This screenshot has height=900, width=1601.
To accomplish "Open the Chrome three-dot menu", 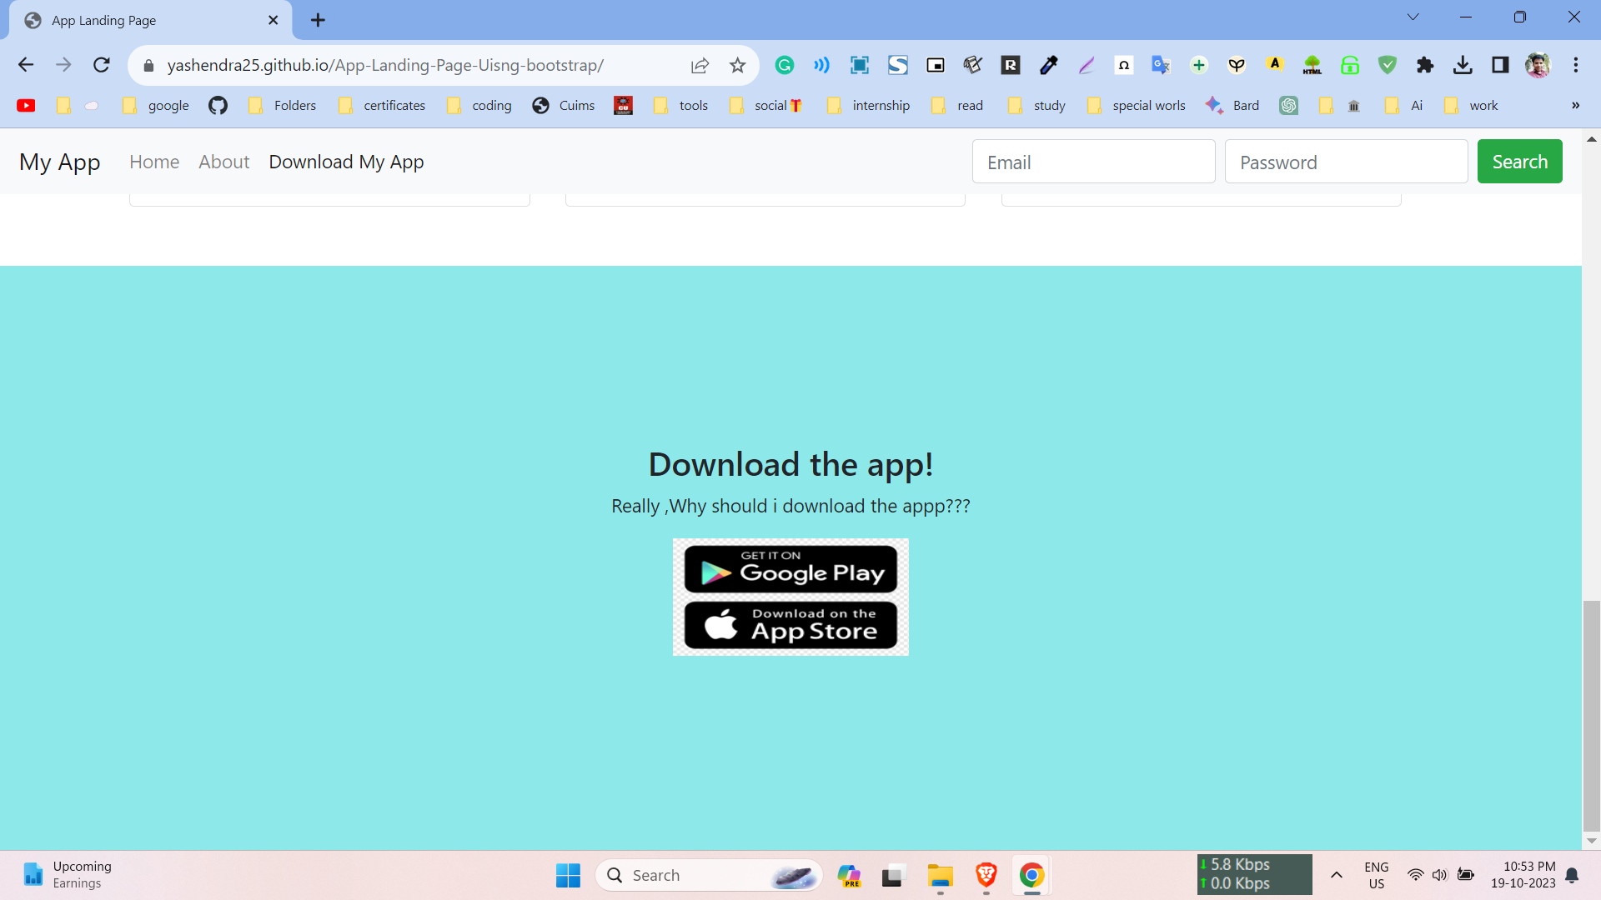I will click(x=1576, y=64).
